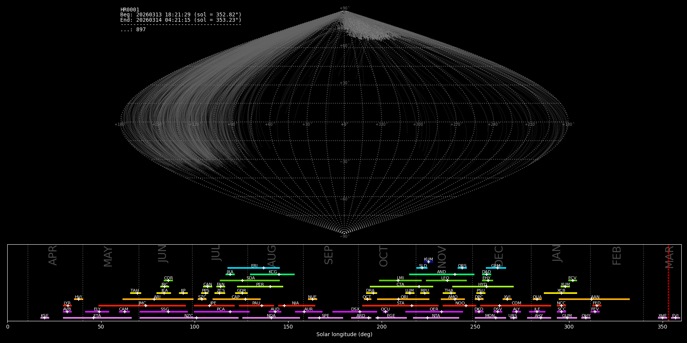Click the KUM shower label
The width and height of the screenshot is (687, 343).
pyautogui.click(x=429, y=260)
